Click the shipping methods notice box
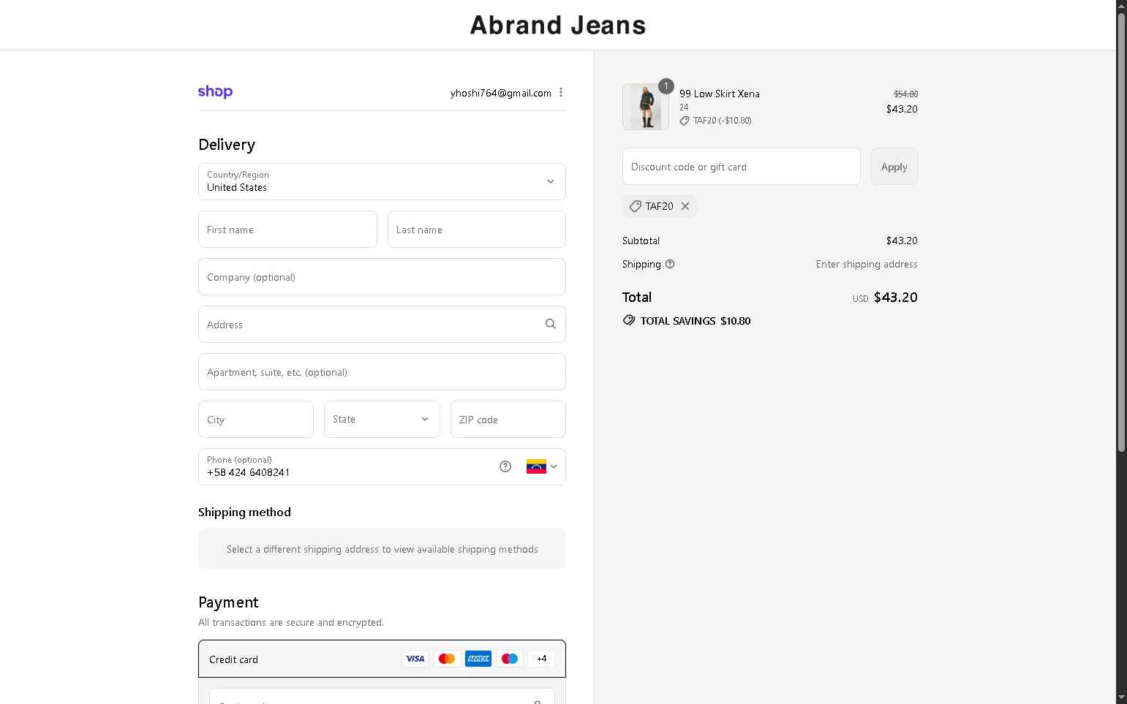Image resolution: width=1127 pixels, height=704 pixels. pos(382,548)
